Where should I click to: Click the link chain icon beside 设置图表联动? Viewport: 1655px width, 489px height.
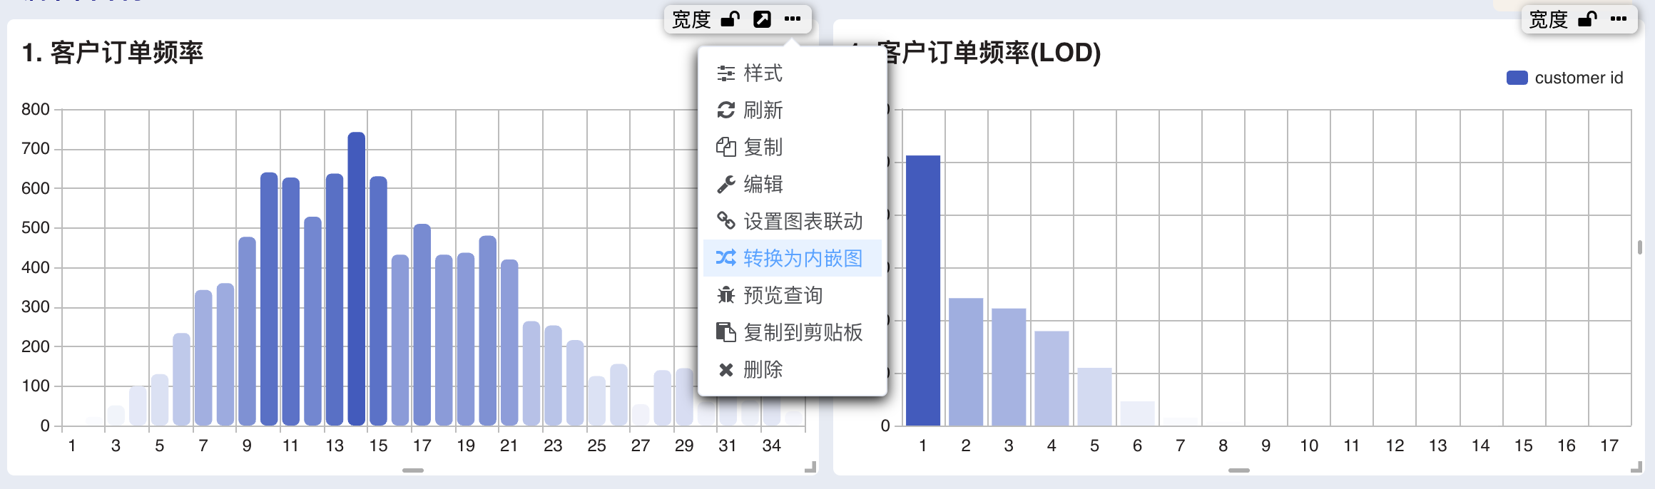[726, 221]
